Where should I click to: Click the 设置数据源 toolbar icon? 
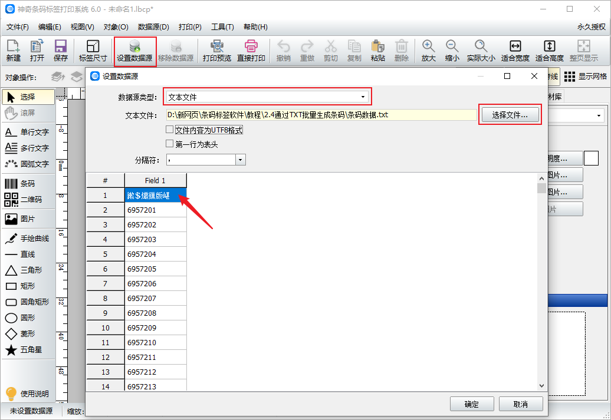coord(134,51)
